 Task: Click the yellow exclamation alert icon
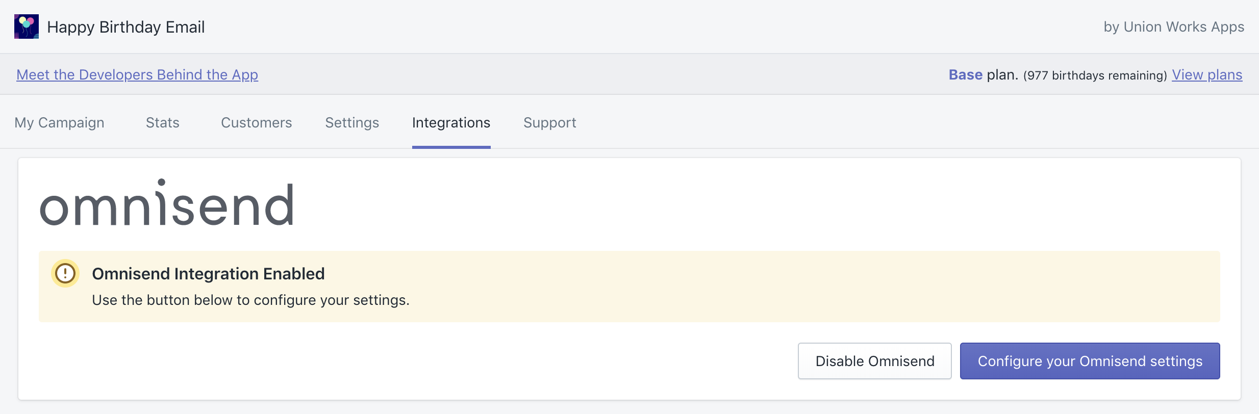pos(65,273)
